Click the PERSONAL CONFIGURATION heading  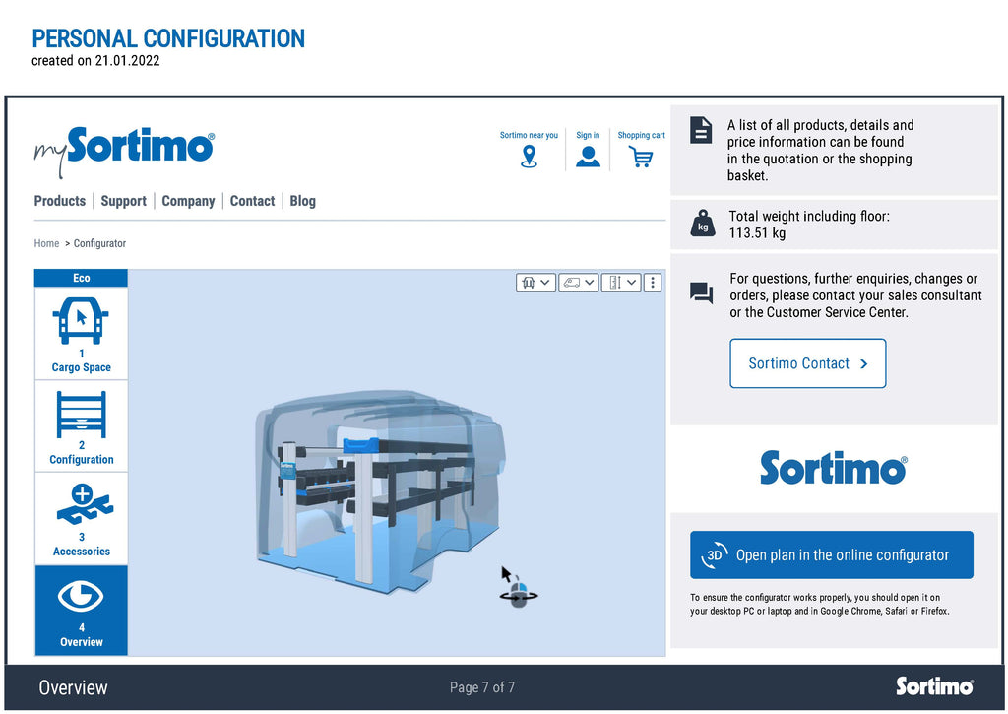click(168, 38)
